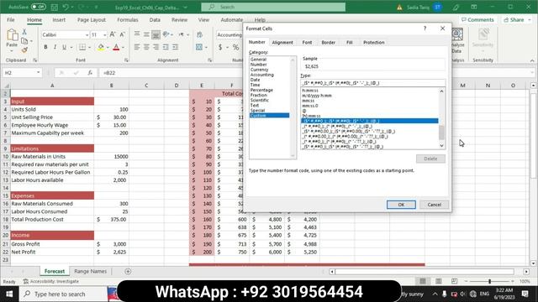This screenshot has height=302, width=538.
Task: Click the Paste clipboard icon
Action: [12, 35]
